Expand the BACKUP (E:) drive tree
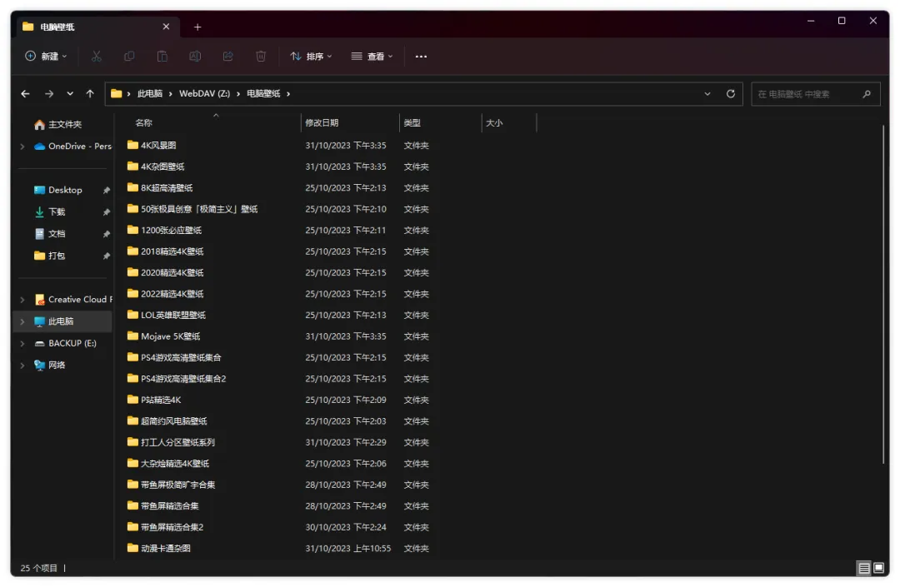Image resolution: width=900 pixels, height=587 pixels. (x=22, y=344)
